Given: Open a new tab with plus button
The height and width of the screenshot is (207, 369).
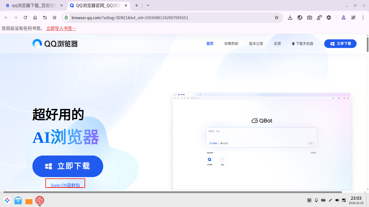Looking at the screenshot, I should coord(137,5).
